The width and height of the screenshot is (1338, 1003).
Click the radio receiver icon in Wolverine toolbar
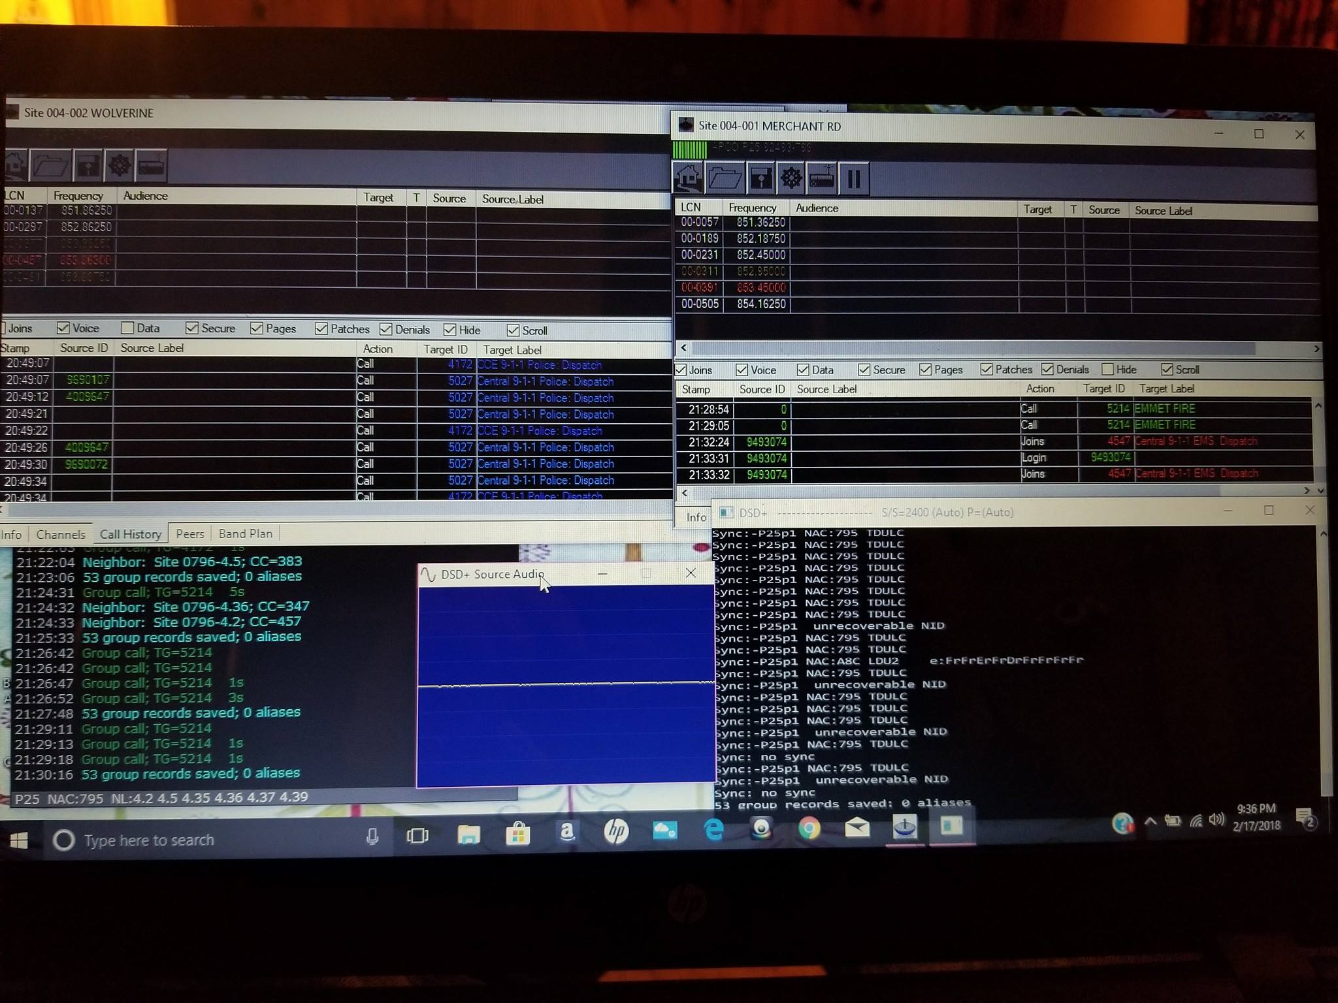click(152, 165)
